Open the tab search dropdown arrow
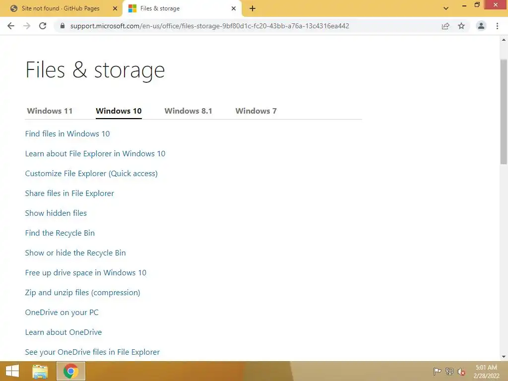This screenshot has height=381, width=508. 446,8
